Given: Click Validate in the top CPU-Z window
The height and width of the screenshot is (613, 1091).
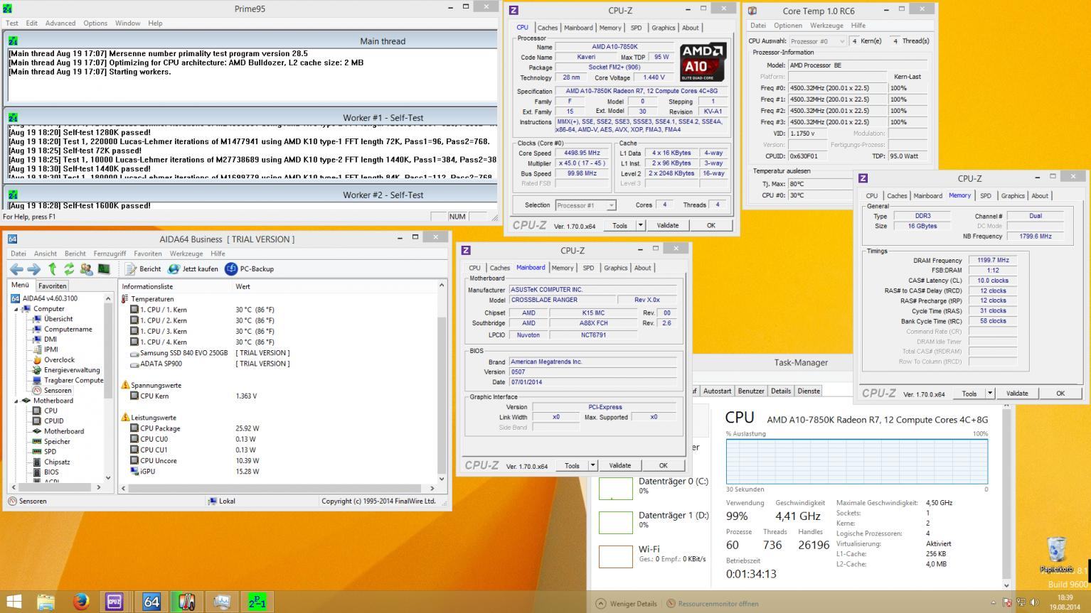Looking at the screenshot, I should 667,225.
